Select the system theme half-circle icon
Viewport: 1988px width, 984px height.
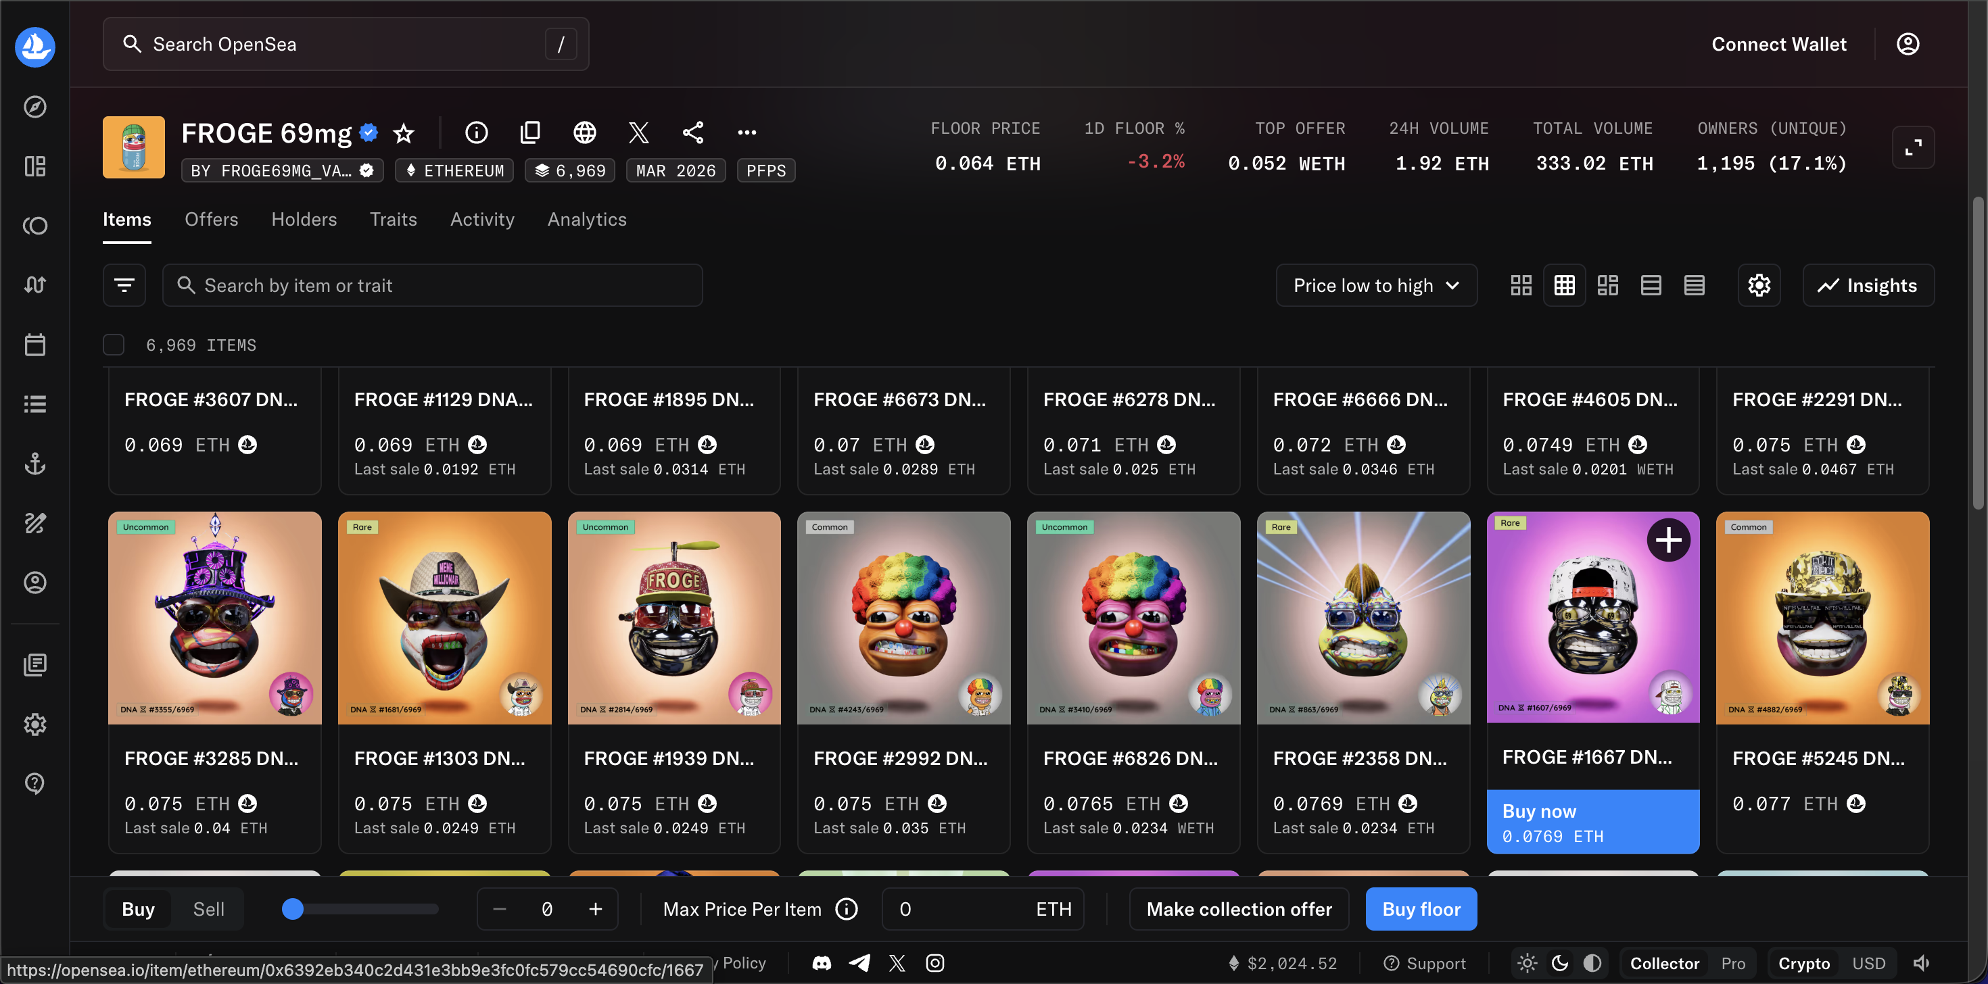pos(1592,963)
